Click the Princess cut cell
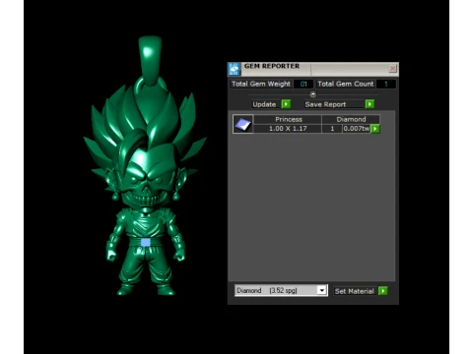This screenshot has height=354, width=473. pyautogui.click(x=289, y=119)
